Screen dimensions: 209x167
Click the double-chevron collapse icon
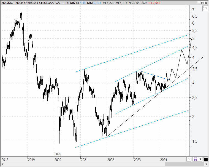tap(189, 159)
